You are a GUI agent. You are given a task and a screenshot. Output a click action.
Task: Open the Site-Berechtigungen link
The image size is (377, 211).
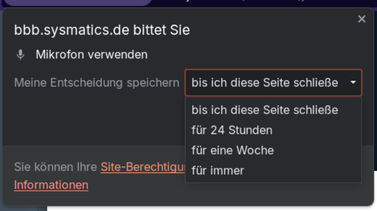pos(143,167)
